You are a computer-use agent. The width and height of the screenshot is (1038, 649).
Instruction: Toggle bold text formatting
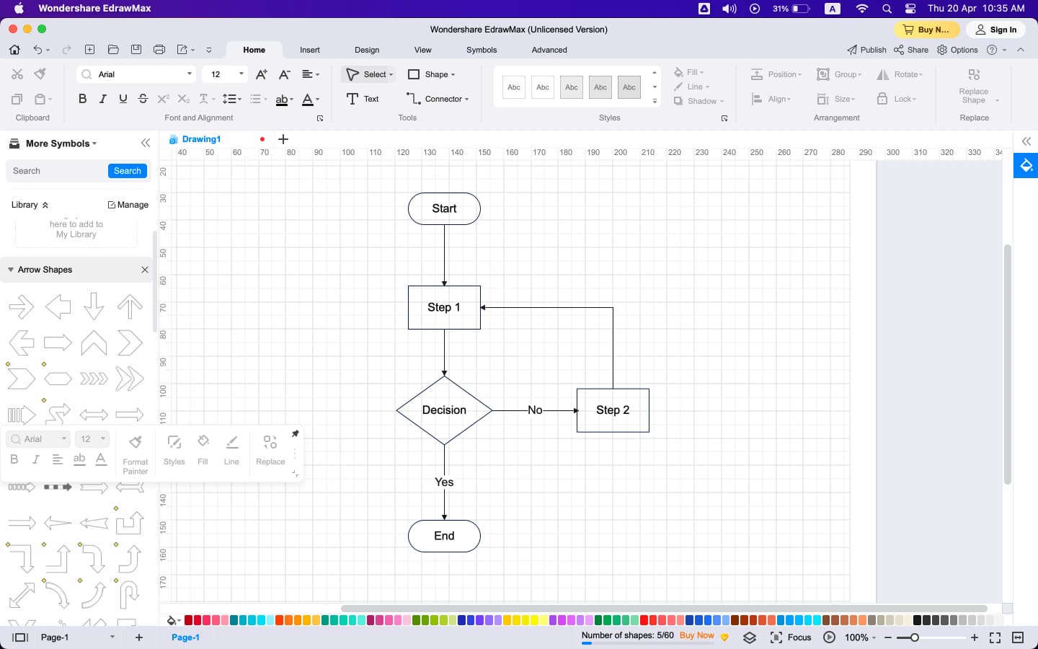click(82, 98)
